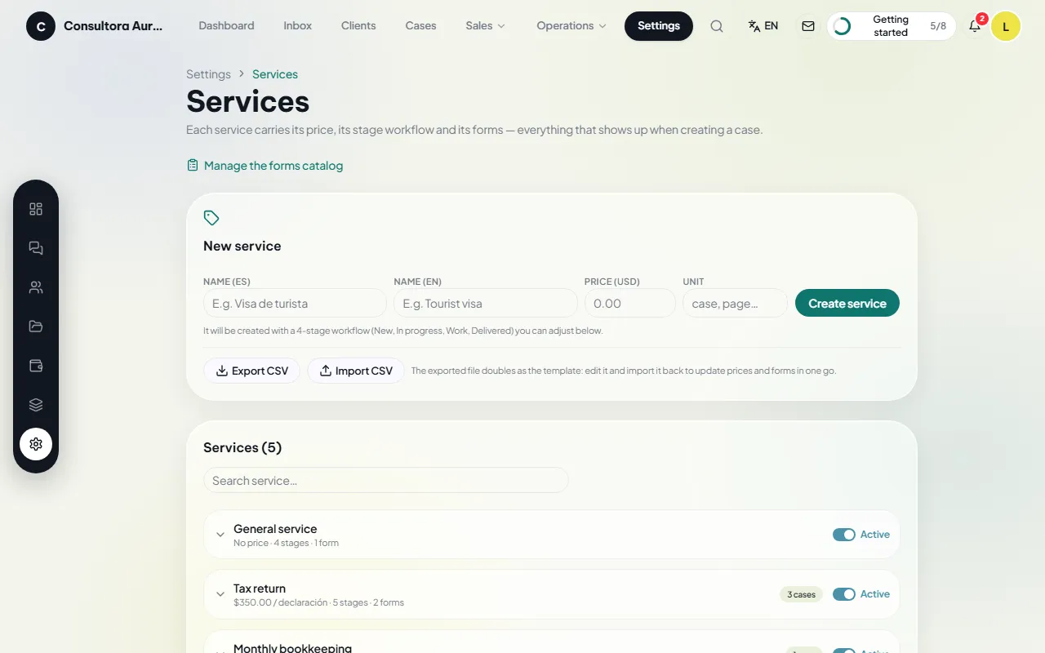Open the chat messages icon in sidebar
Screen dimensions: 1045x653
coord(36,248)
